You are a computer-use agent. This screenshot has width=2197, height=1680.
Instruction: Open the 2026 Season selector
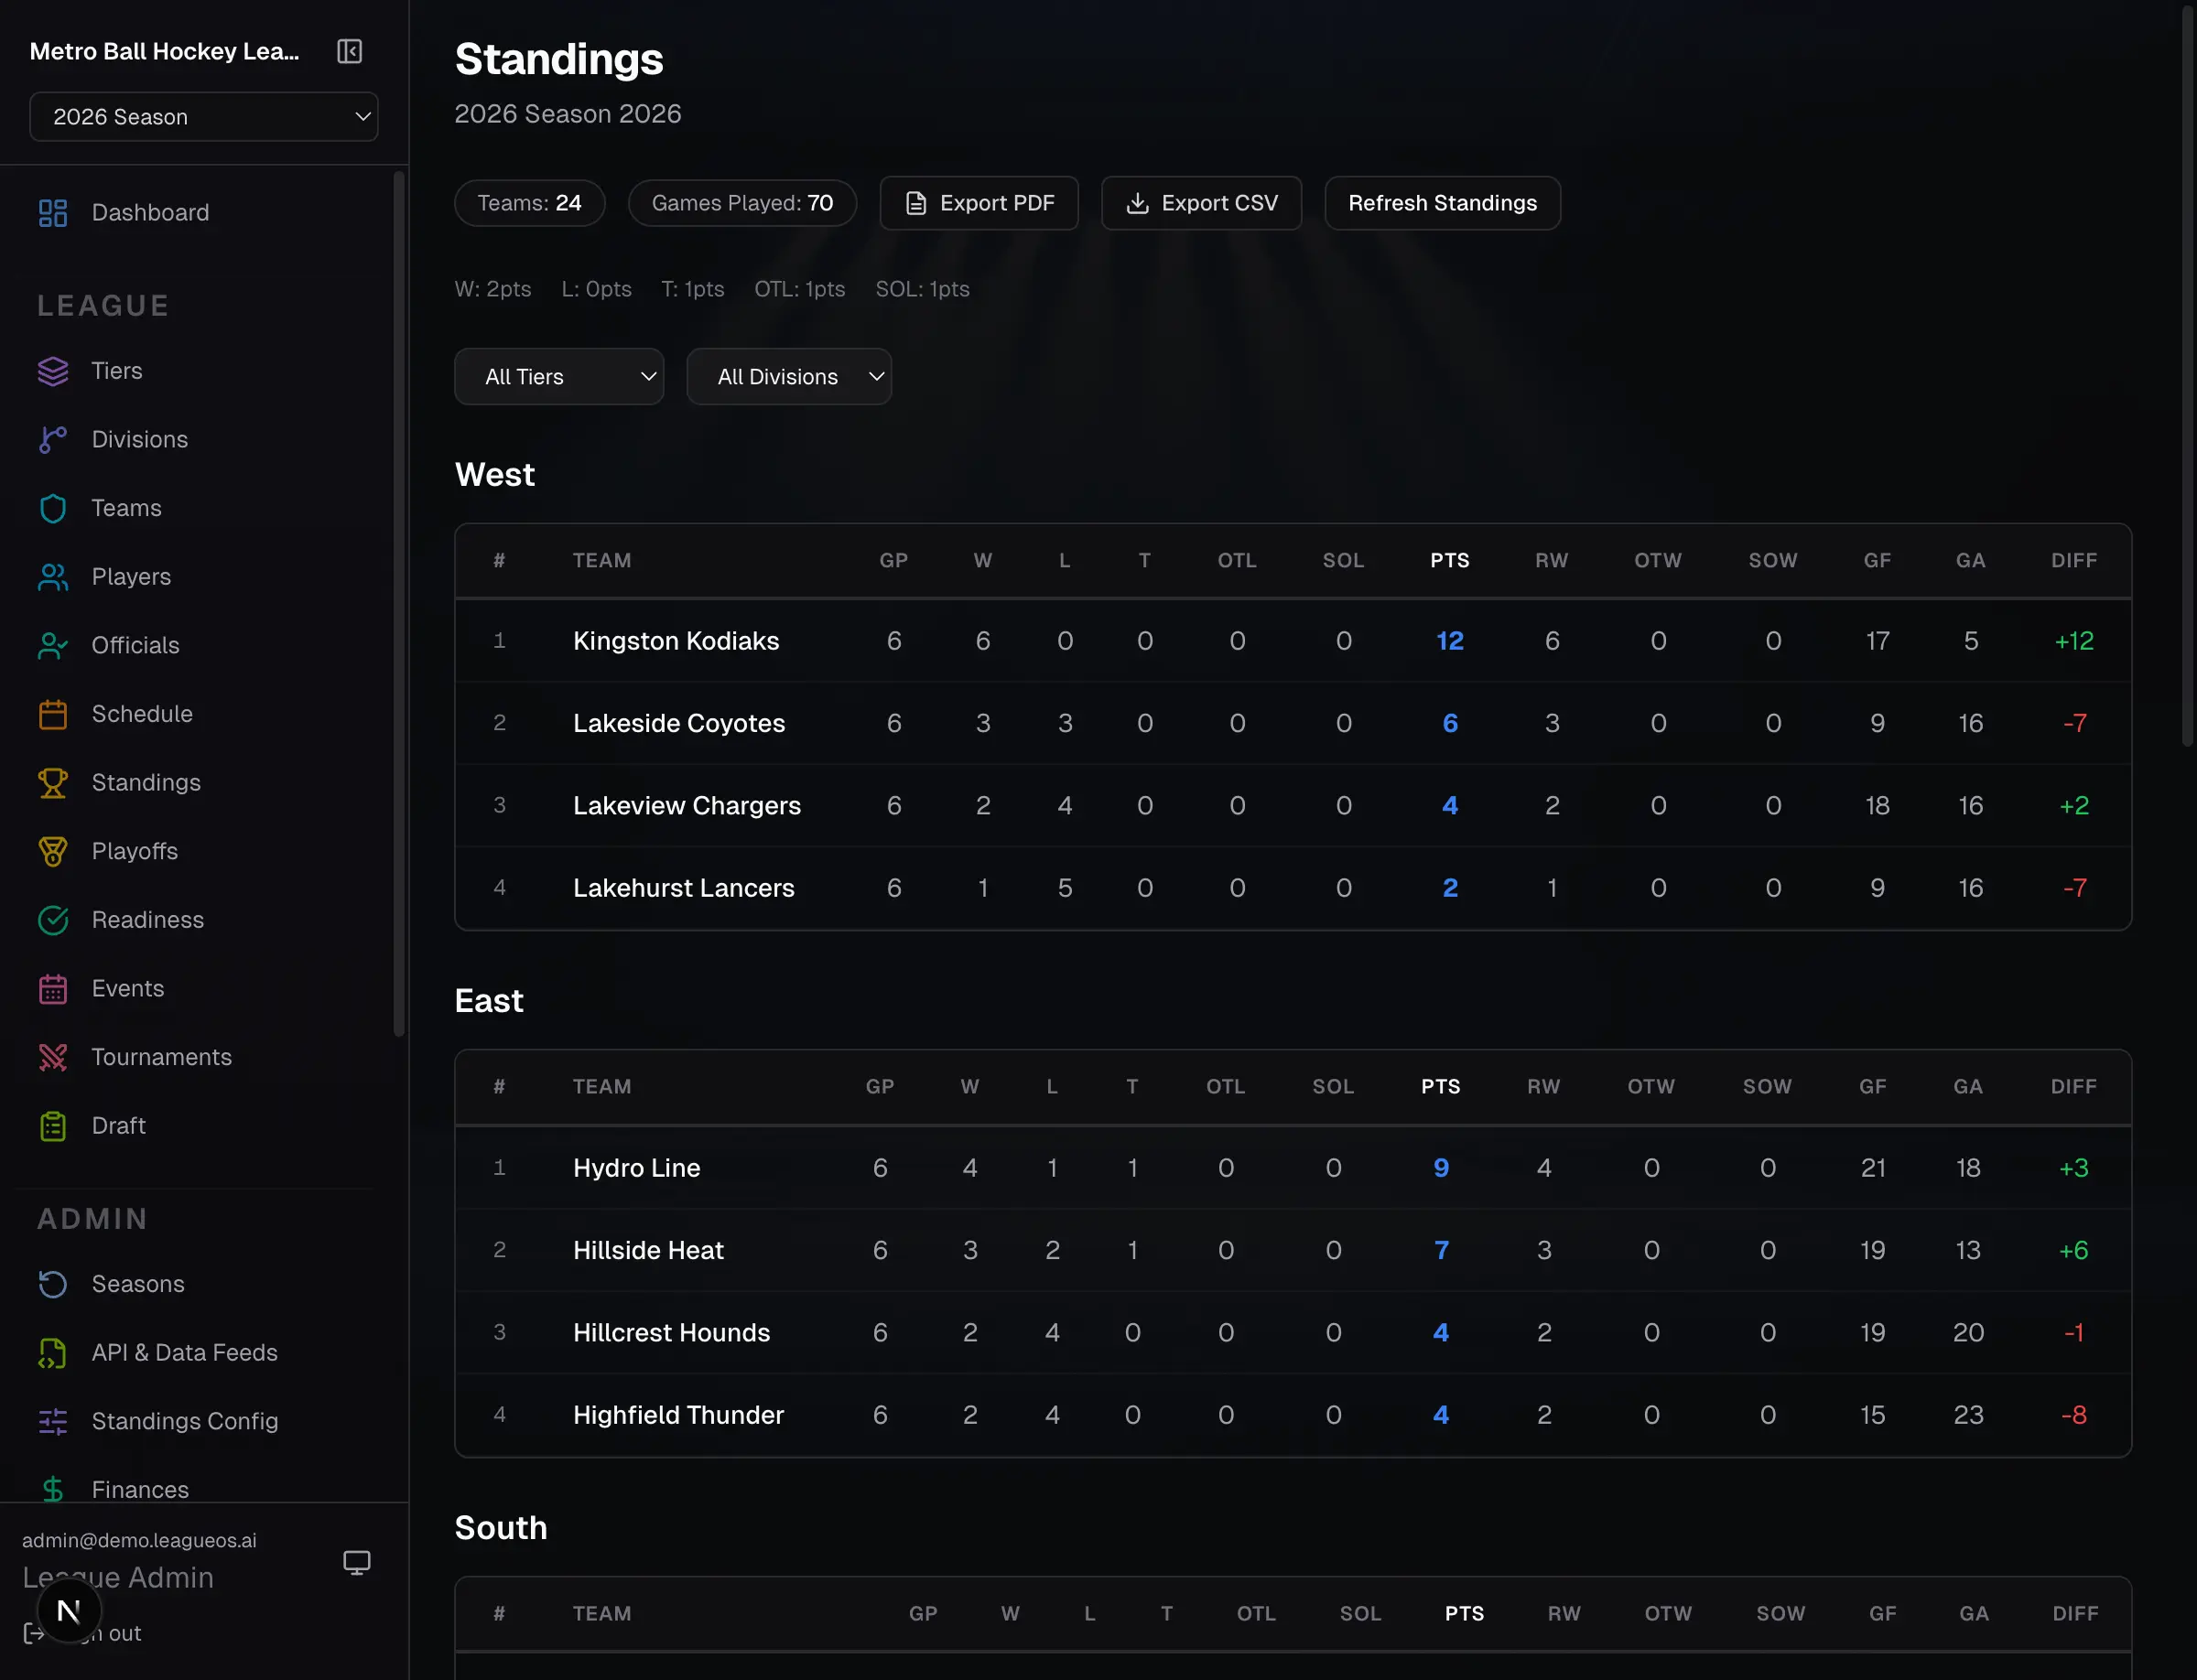tap(204, 116)
